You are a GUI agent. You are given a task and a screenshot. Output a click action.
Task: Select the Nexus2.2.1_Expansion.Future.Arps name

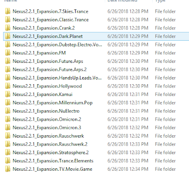point(48,61)
